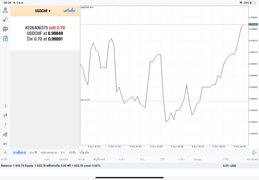Tap the เสร็จสิ้น done button
259x180 pixels.
point(69,11)
